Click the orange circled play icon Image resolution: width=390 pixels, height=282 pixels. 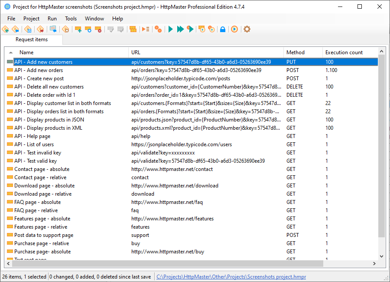234,29
